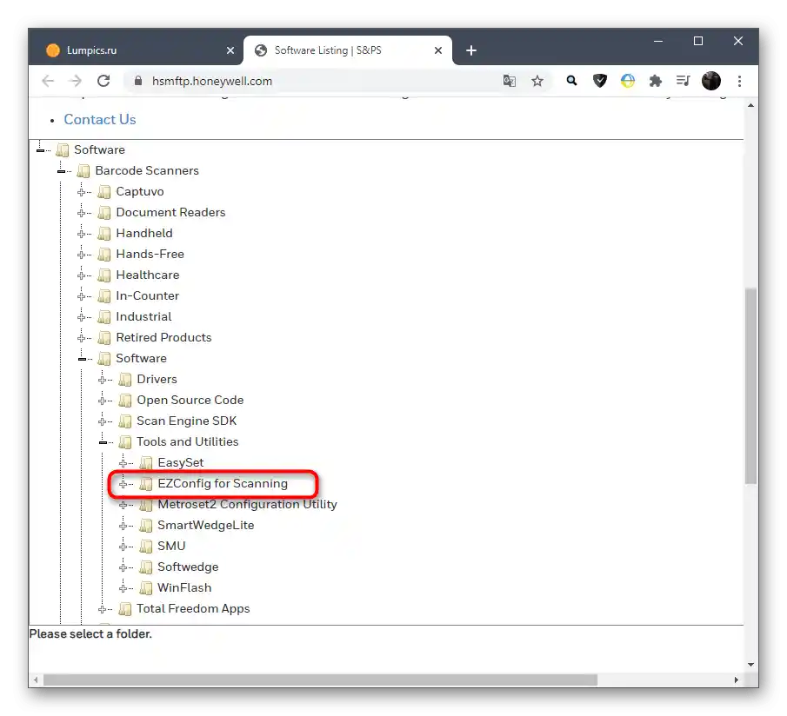The height and width of the screenshot is (716, 787).
Task: Expand the Industrial folder
Action: coord(82,317)
